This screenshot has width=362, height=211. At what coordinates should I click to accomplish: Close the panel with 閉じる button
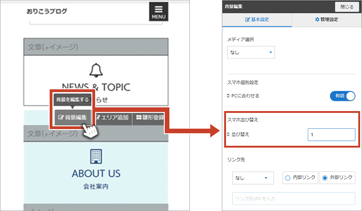347,7
